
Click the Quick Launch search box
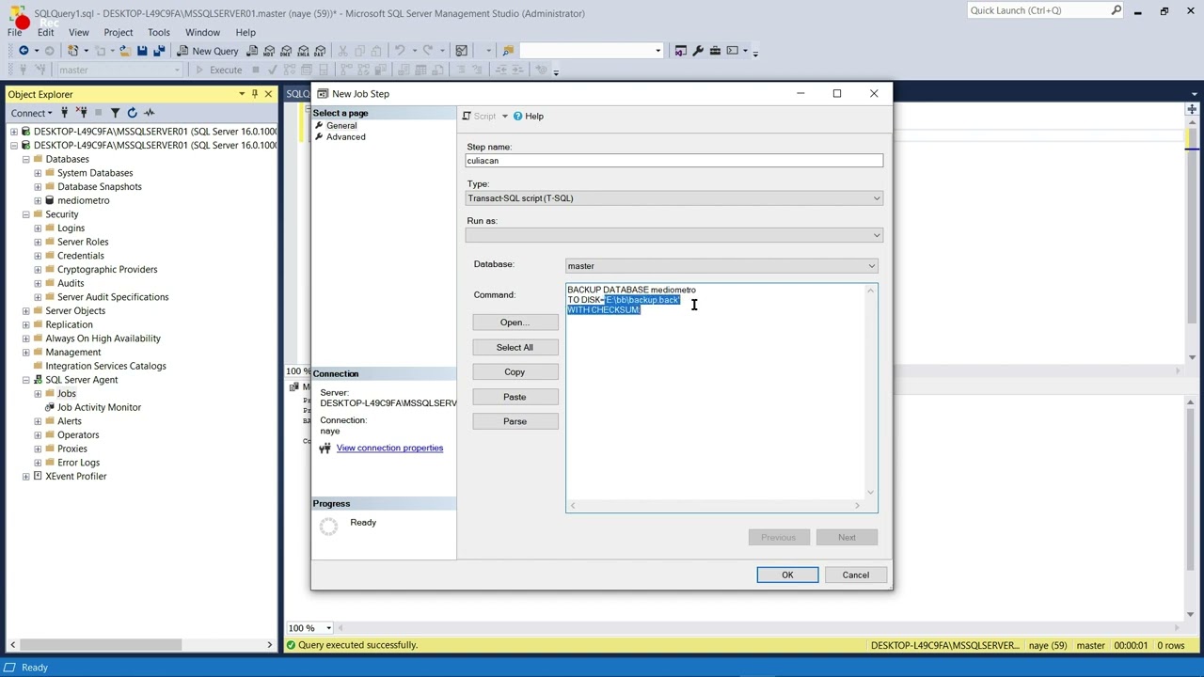[1044, 10]
